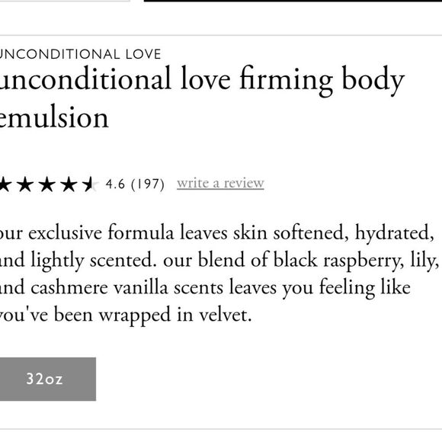The height and width of the screenshot is (442, 442).
Task: Click the fourth rating star
Action: [69, 184]
